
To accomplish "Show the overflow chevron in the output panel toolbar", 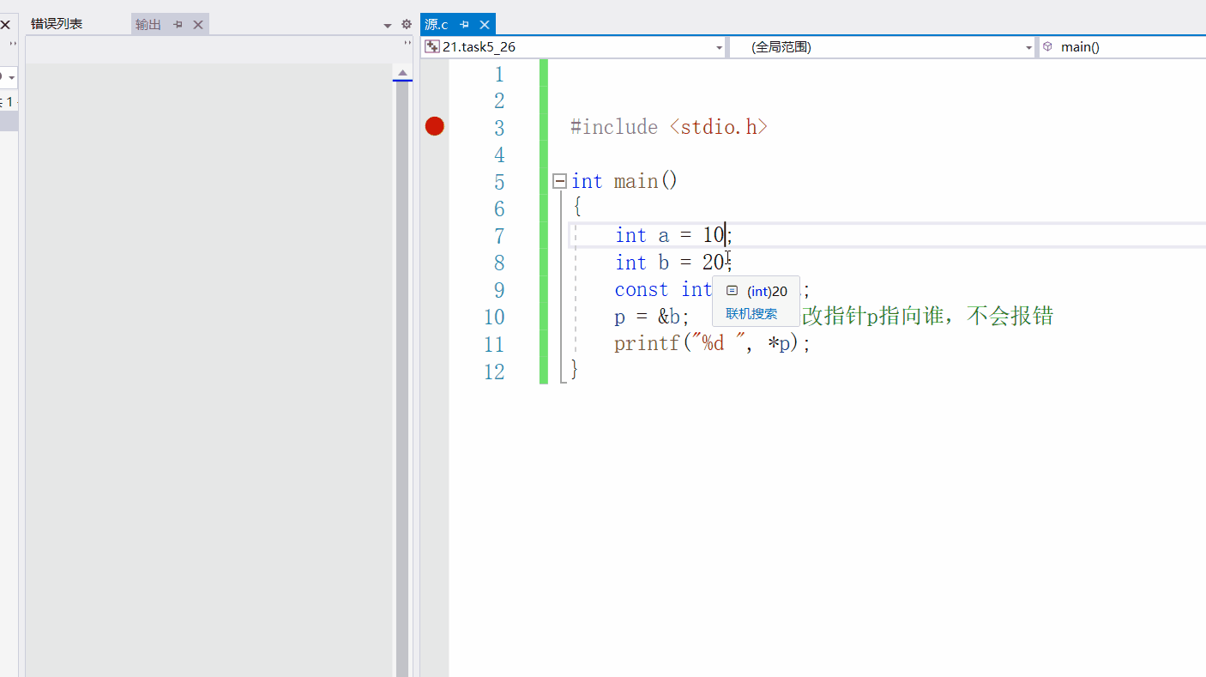I will click(x=407, y=43).
